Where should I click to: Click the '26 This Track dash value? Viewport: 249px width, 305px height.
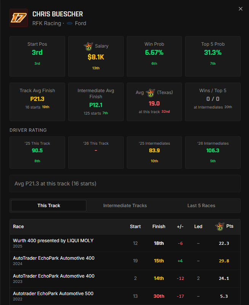point(96,150)
